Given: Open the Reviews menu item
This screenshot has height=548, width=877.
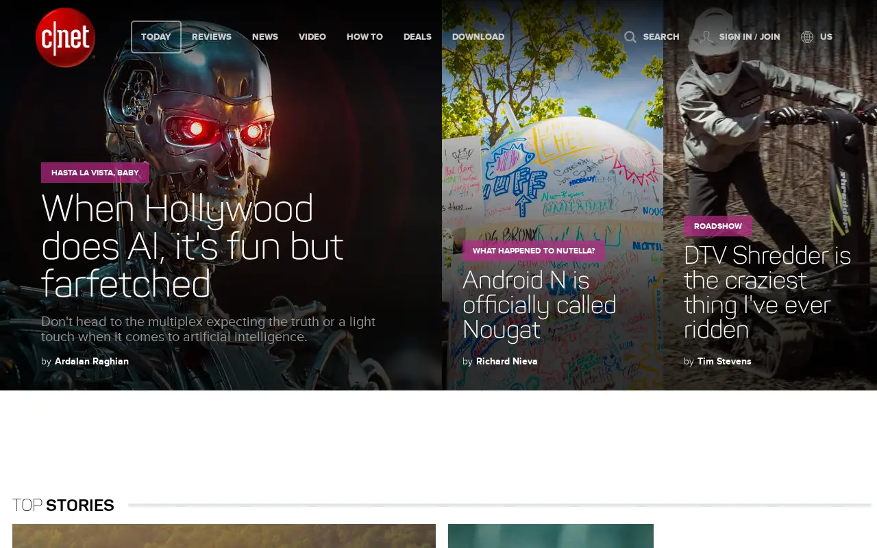Looking at the screenshot, I should (x=212, y=37).
